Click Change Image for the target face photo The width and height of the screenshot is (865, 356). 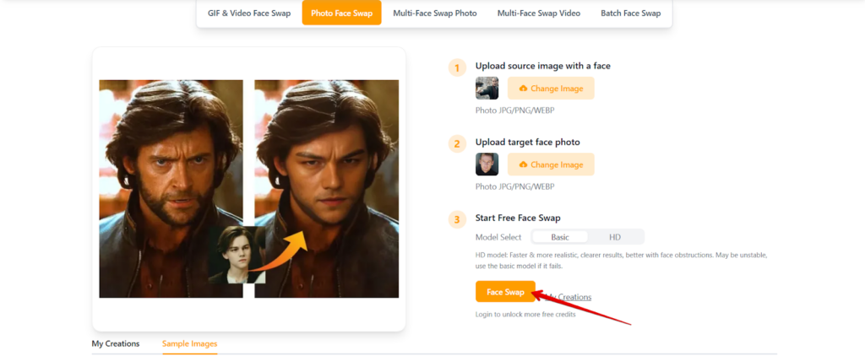551,165
